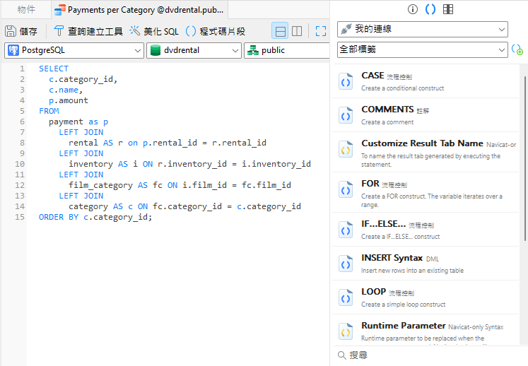Viewport: 528px width, 366px height.
Task: Show the object grid pane icon
Action: coord(448,9)
